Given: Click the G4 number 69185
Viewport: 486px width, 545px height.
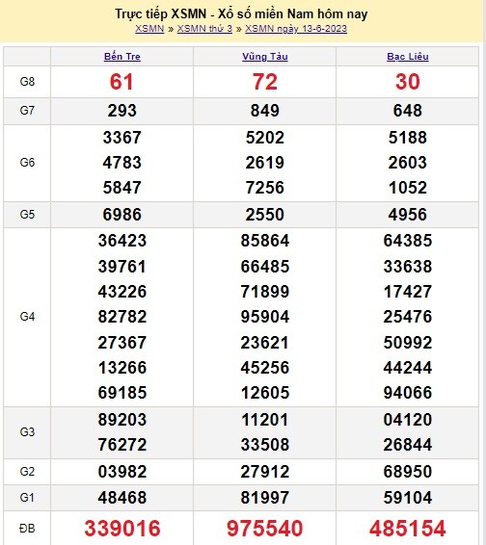Looking at the screenshot, I should (121, 393).
